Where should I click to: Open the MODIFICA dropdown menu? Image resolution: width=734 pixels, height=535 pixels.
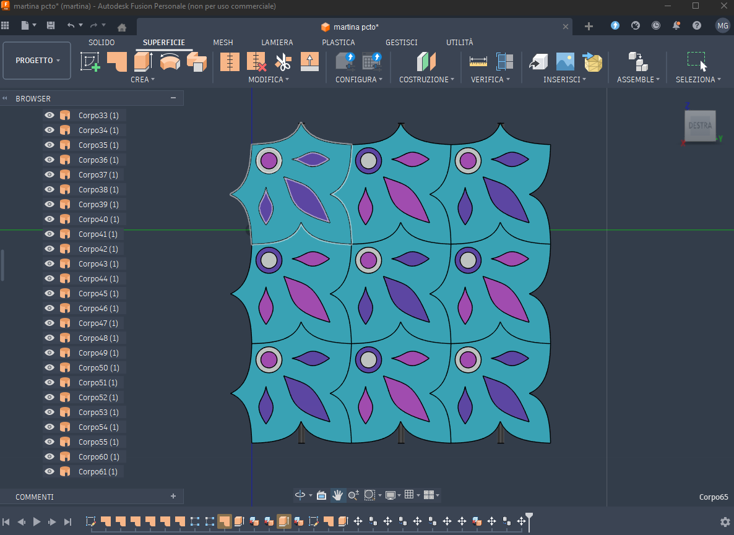(269, 79)
